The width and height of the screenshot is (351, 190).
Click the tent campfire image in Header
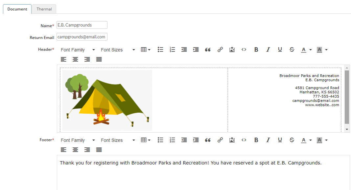click(107, 100)
